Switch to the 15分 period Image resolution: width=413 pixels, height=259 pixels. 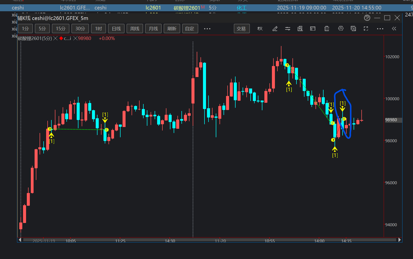point(60,29)
